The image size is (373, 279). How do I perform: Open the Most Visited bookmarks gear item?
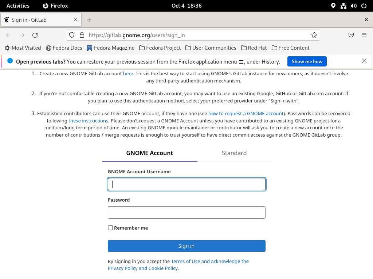(x=23, y=48)
